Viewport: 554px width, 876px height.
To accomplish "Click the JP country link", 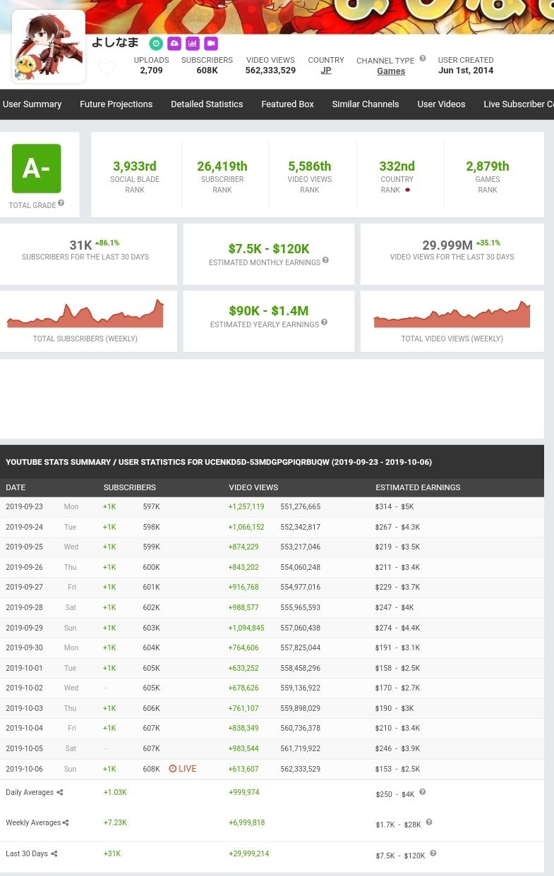I will click(x=326, y=71).
